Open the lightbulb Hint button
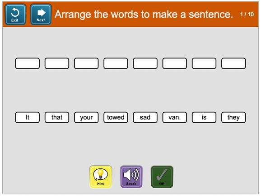The height and width of the screenshot is (196, 261). [x=101, y=177]
